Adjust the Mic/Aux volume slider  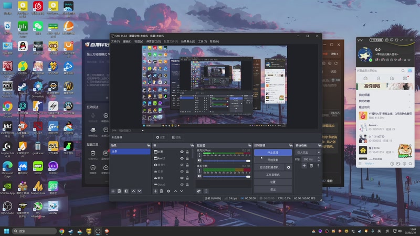pyautogui.click(x=227, y=161)
